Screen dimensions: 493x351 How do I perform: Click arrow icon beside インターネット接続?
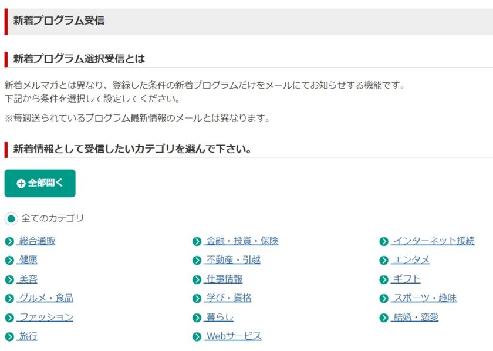click(x=384, y=242)
